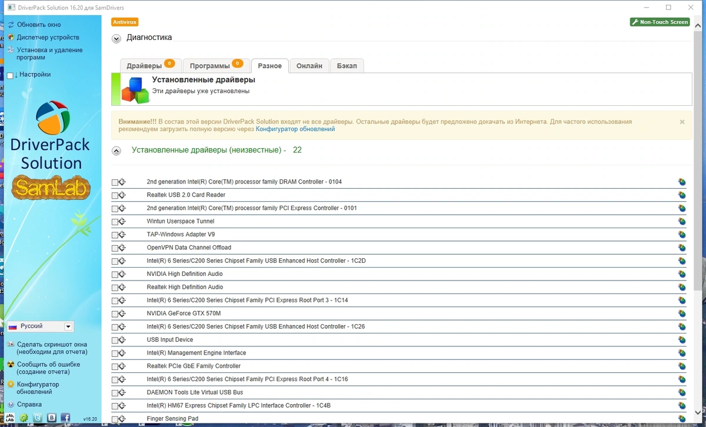The height and width of the screenshot is (427, 706).
Task: Tick checkbox for DAEMON Tools Lite Virtual USB Bus
Action: click(x=115, y=393)
